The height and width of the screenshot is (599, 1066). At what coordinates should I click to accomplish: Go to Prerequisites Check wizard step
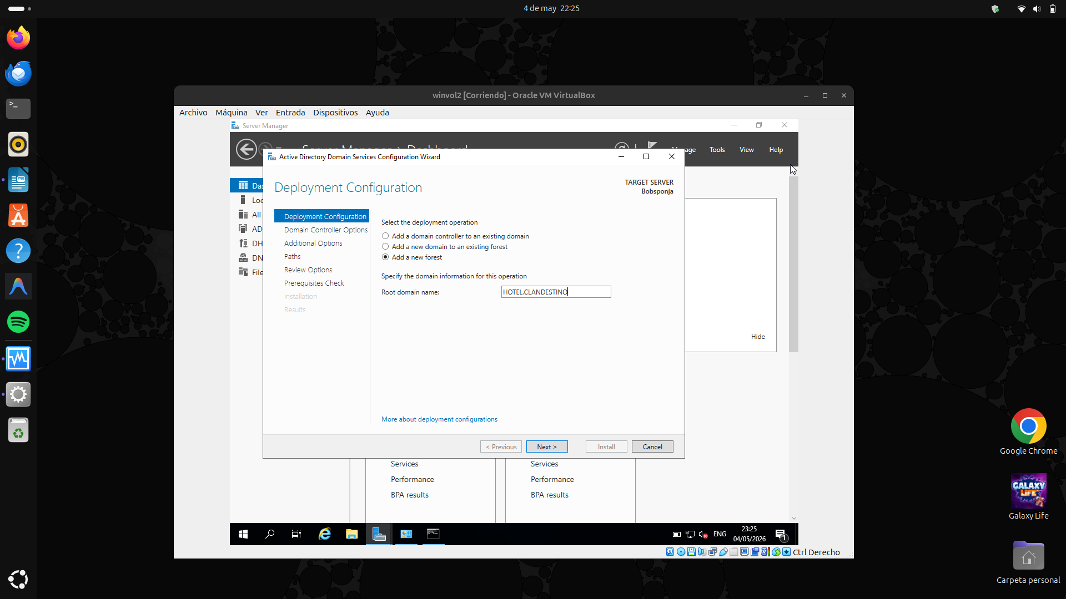tap(314, 283)
